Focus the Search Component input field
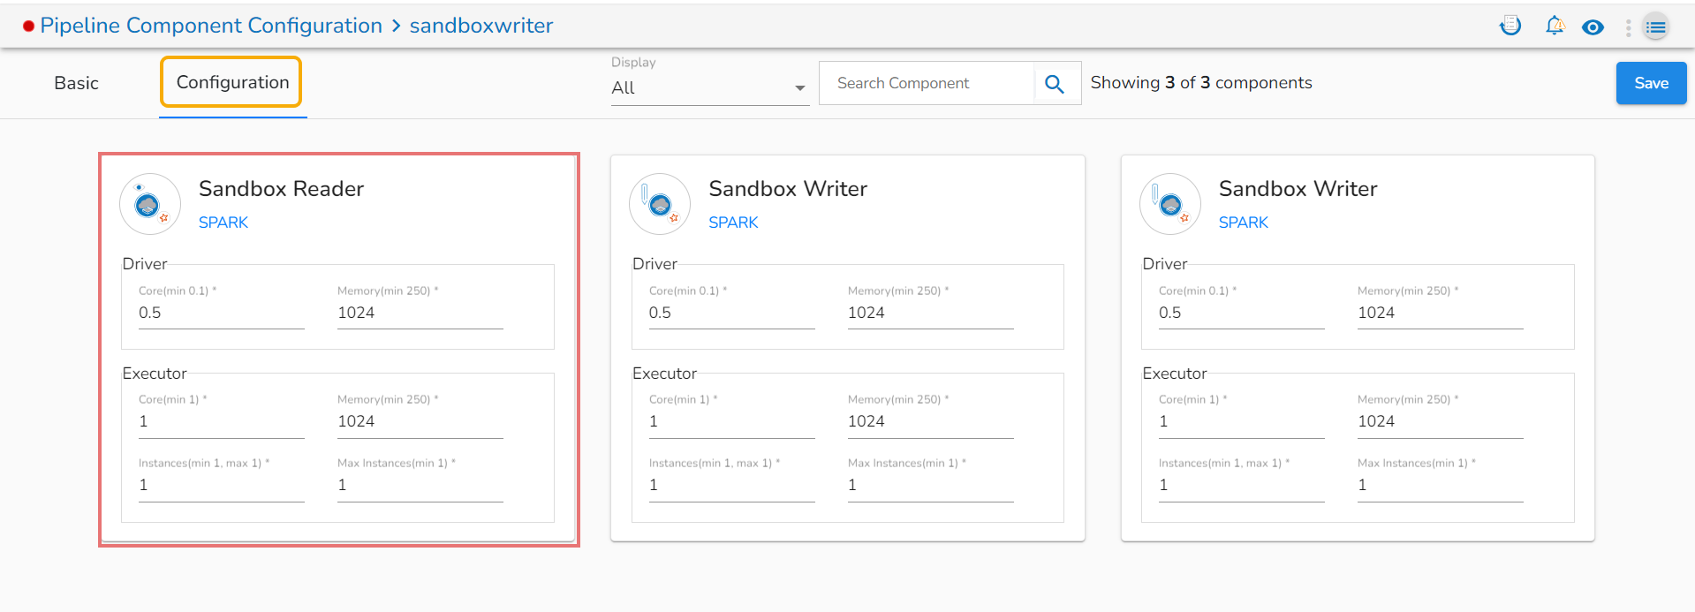This screenshot has width=1695, height=612. point(927,83)
